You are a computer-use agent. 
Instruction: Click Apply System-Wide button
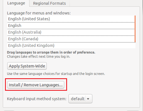[x=27, y=66]
